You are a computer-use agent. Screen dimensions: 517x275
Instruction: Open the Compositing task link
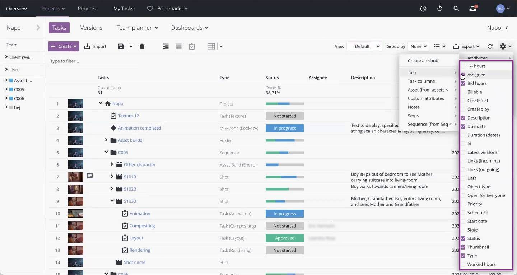tap(142, 225)
